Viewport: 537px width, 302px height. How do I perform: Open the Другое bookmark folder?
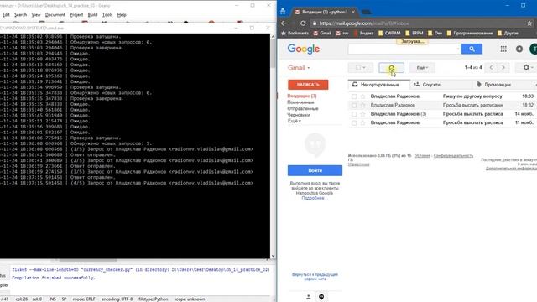click(508, 34)
